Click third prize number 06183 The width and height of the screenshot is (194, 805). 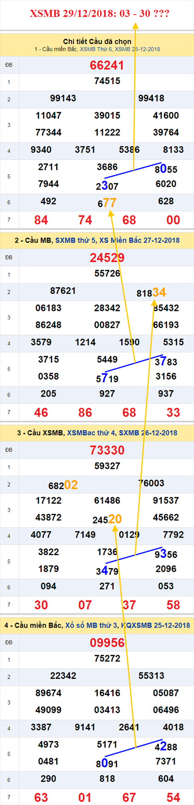48,308
